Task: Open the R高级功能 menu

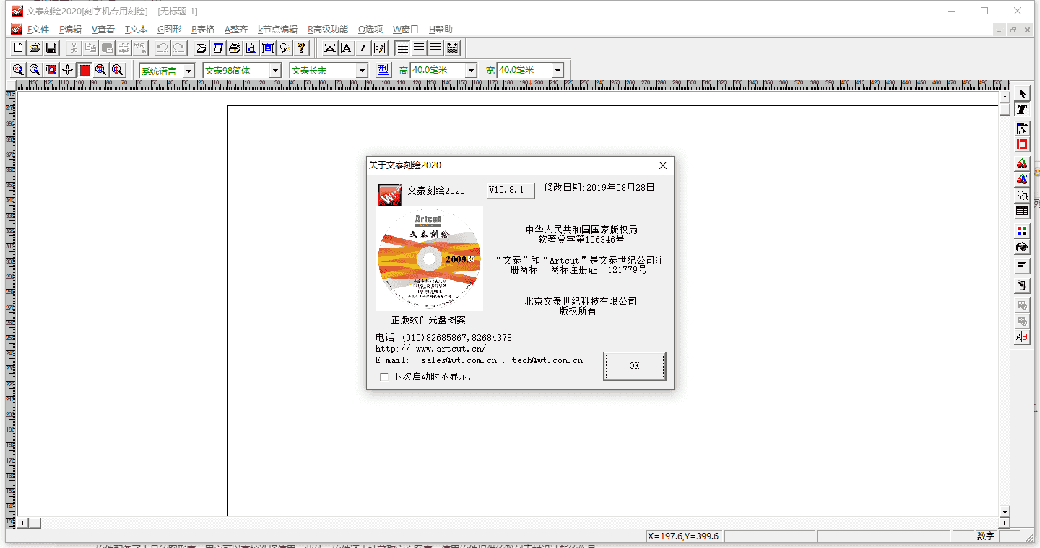Action: click(327, 30)
